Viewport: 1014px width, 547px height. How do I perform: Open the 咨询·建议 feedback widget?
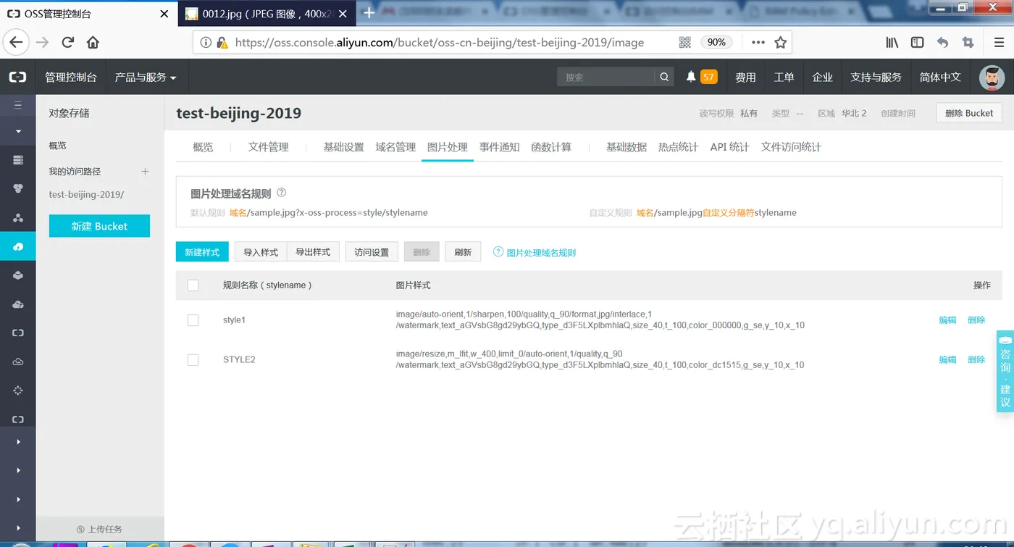[x=1005, y=372]
